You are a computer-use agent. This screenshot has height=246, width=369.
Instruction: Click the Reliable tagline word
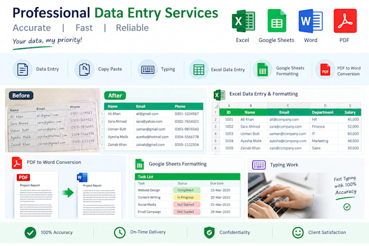coord(132,28)
